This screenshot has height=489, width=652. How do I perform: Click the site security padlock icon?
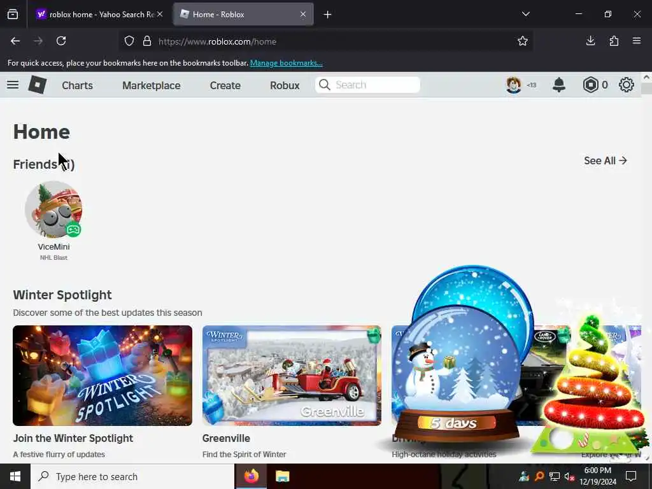(147, 41)
